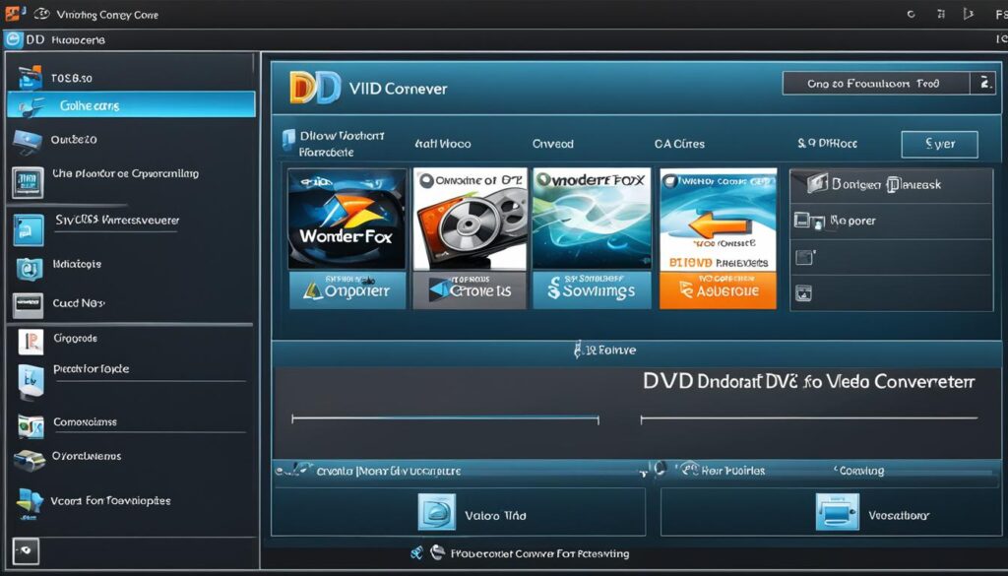Click the device icon beside Cucd No$
The image size is (1008, 576).
click(x=28, y=305)
